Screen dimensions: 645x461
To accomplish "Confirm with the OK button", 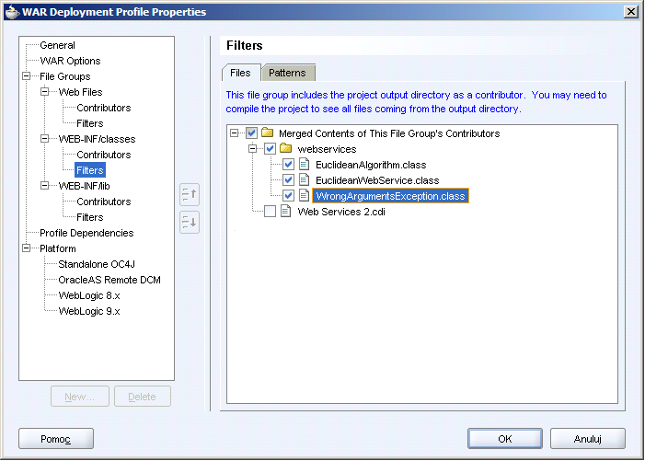I will [x=505, y=439].
